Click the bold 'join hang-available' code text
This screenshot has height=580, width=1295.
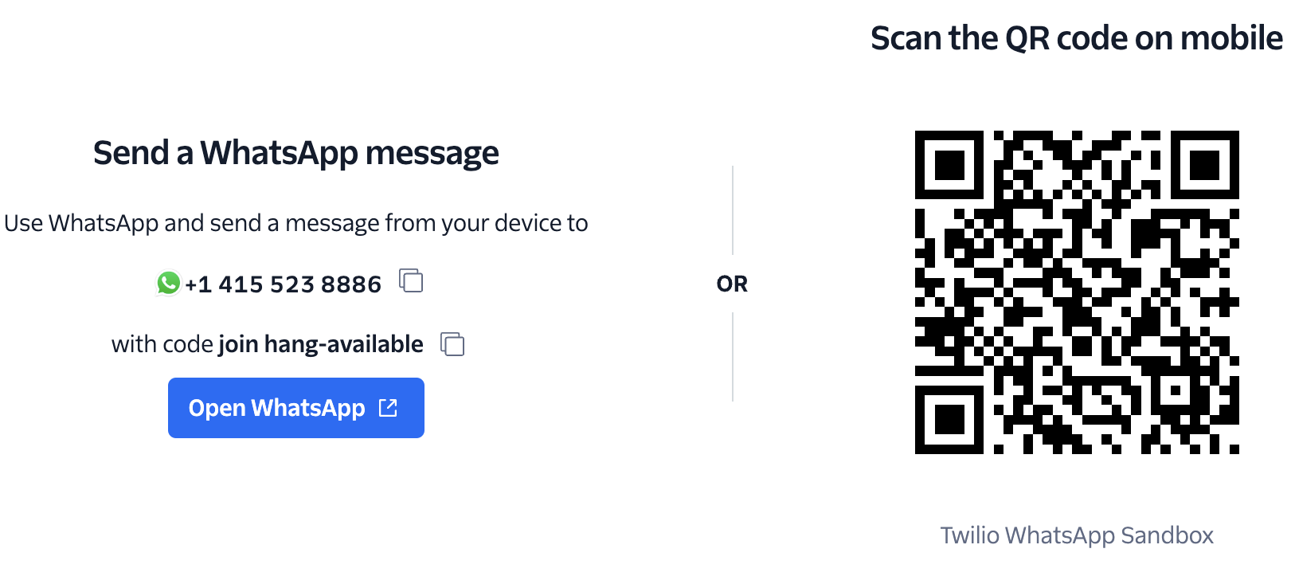(321, 344)
